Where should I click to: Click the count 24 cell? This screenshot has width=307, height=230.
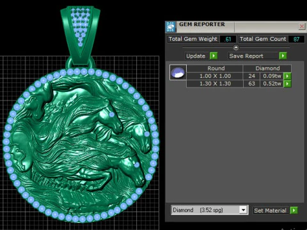(x=251, y=76)
